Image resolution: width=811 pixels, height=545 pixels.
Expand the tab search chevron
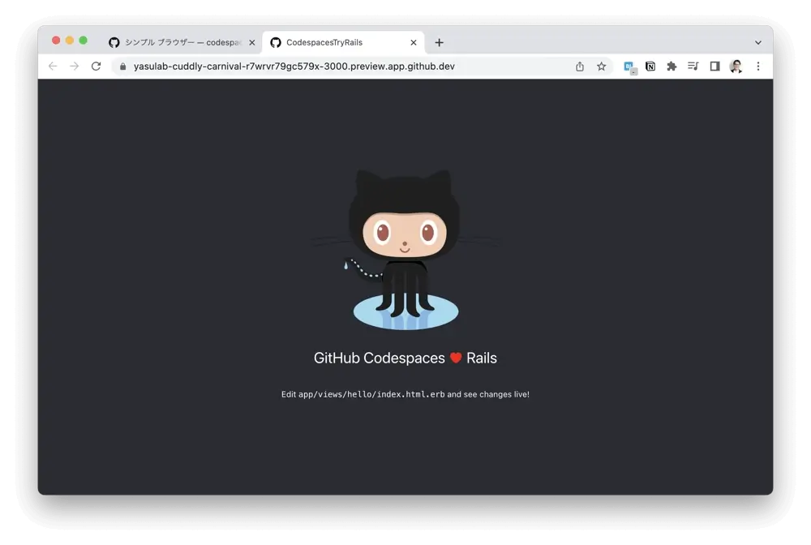(758, 43)
